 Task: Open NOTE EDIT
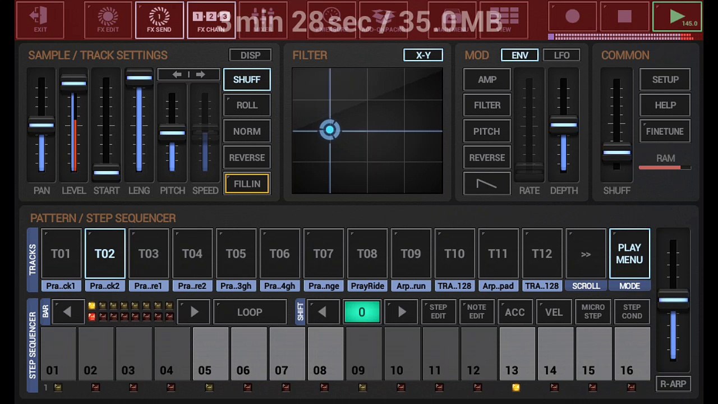tap(476, 312)
